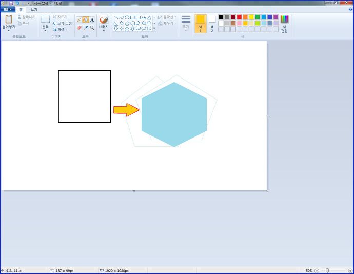Activate Color 2 (색 2)
354x274 pixels.
click(x=212, y=24)
